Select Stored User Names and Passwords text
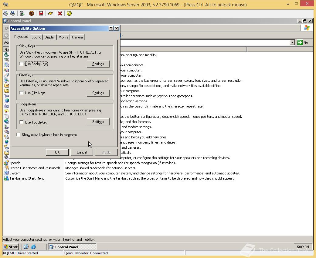Image resolution: width=316 pixels, height=258 pixels. click(x=35, y=168)
